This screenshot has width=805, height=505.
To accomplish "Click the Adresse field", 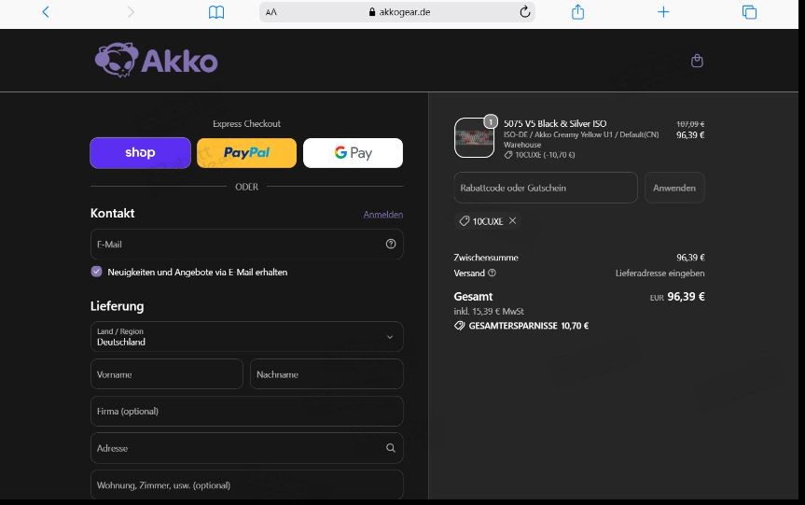I will click(x=246, y=448).
